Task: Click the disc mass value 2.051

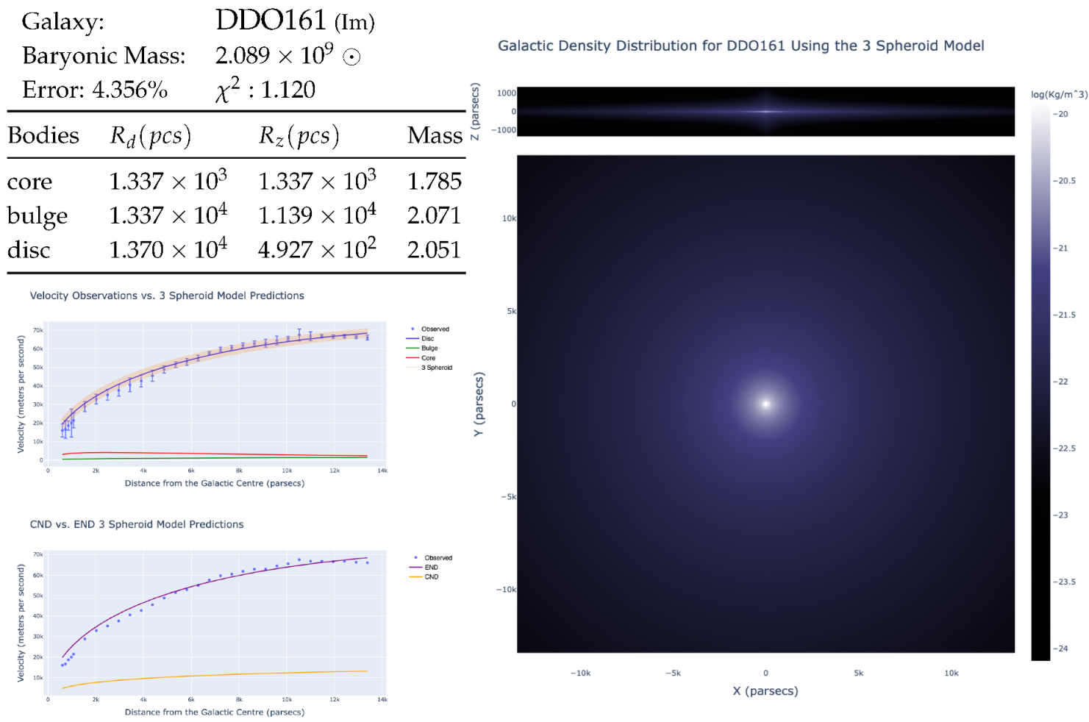Action: pos(435,250)
